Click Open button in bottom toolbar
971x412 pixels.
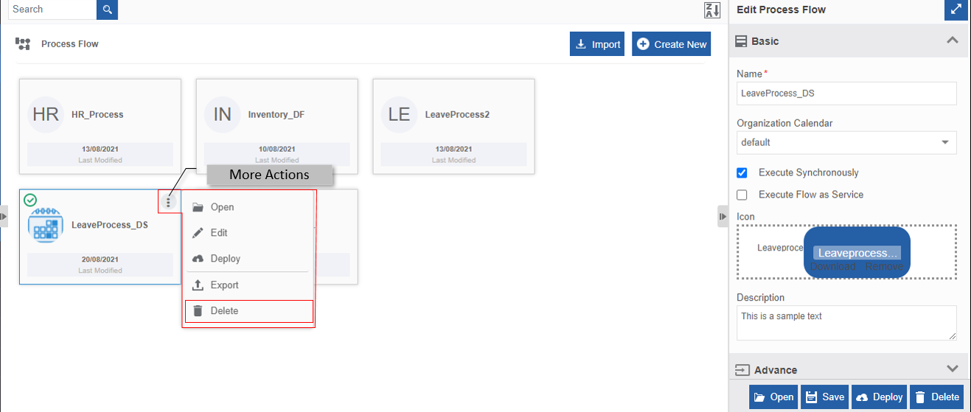pos(773,397)
